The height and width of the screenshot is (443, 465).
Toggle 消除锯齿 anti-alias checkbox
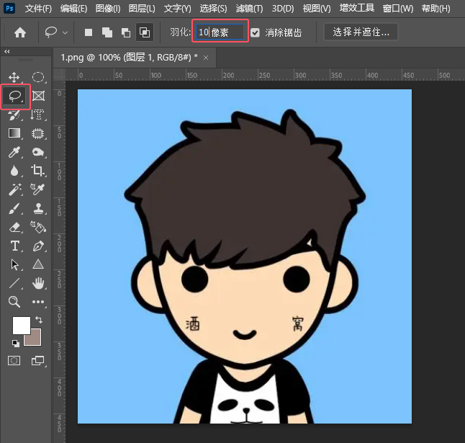[x=255, y=32]
